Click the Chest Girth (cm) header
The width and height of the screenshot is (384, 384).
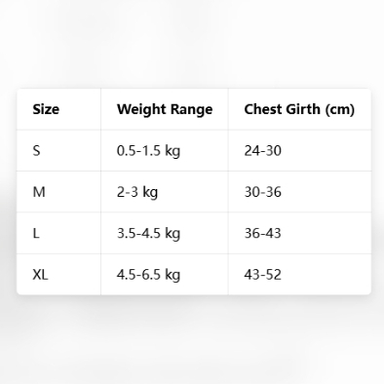click(299, 109)
